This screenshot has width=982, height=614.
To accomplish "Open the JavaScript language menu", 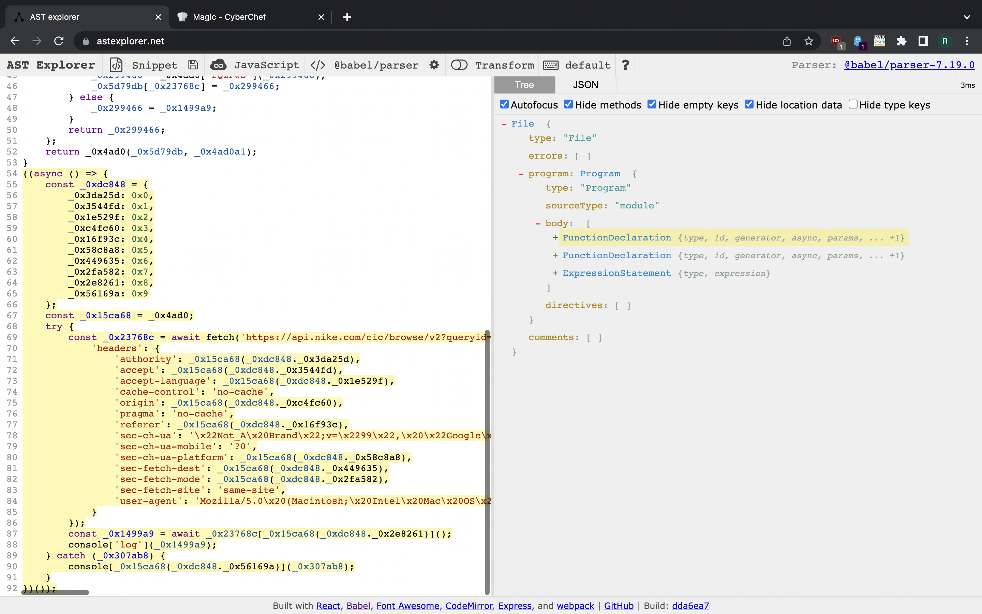I will 267,65.
